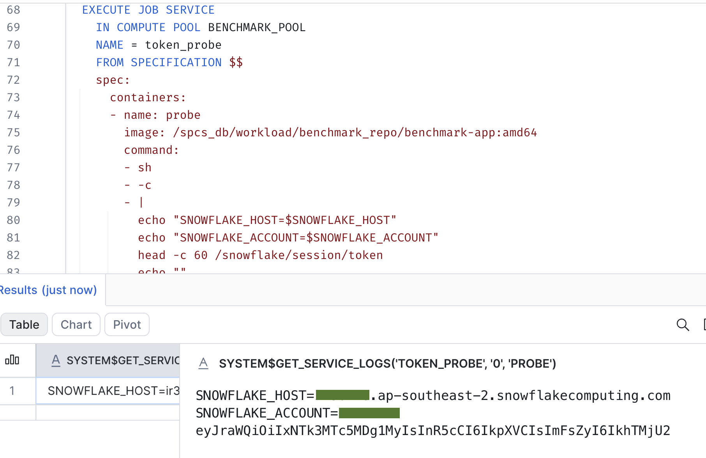Click the text type icon in SYSTEM$GET_SERVIC column header
This screenshot has width=706, height=458.
[56, 361]
